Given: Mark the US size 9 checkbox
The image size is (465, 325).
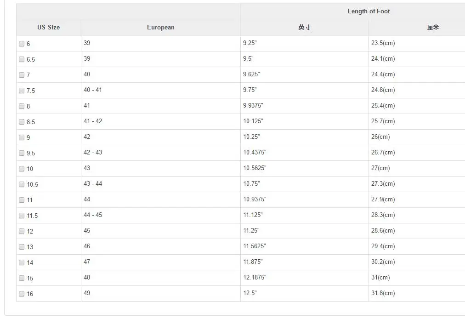Looking at the screenshot, I should point(22,137).
